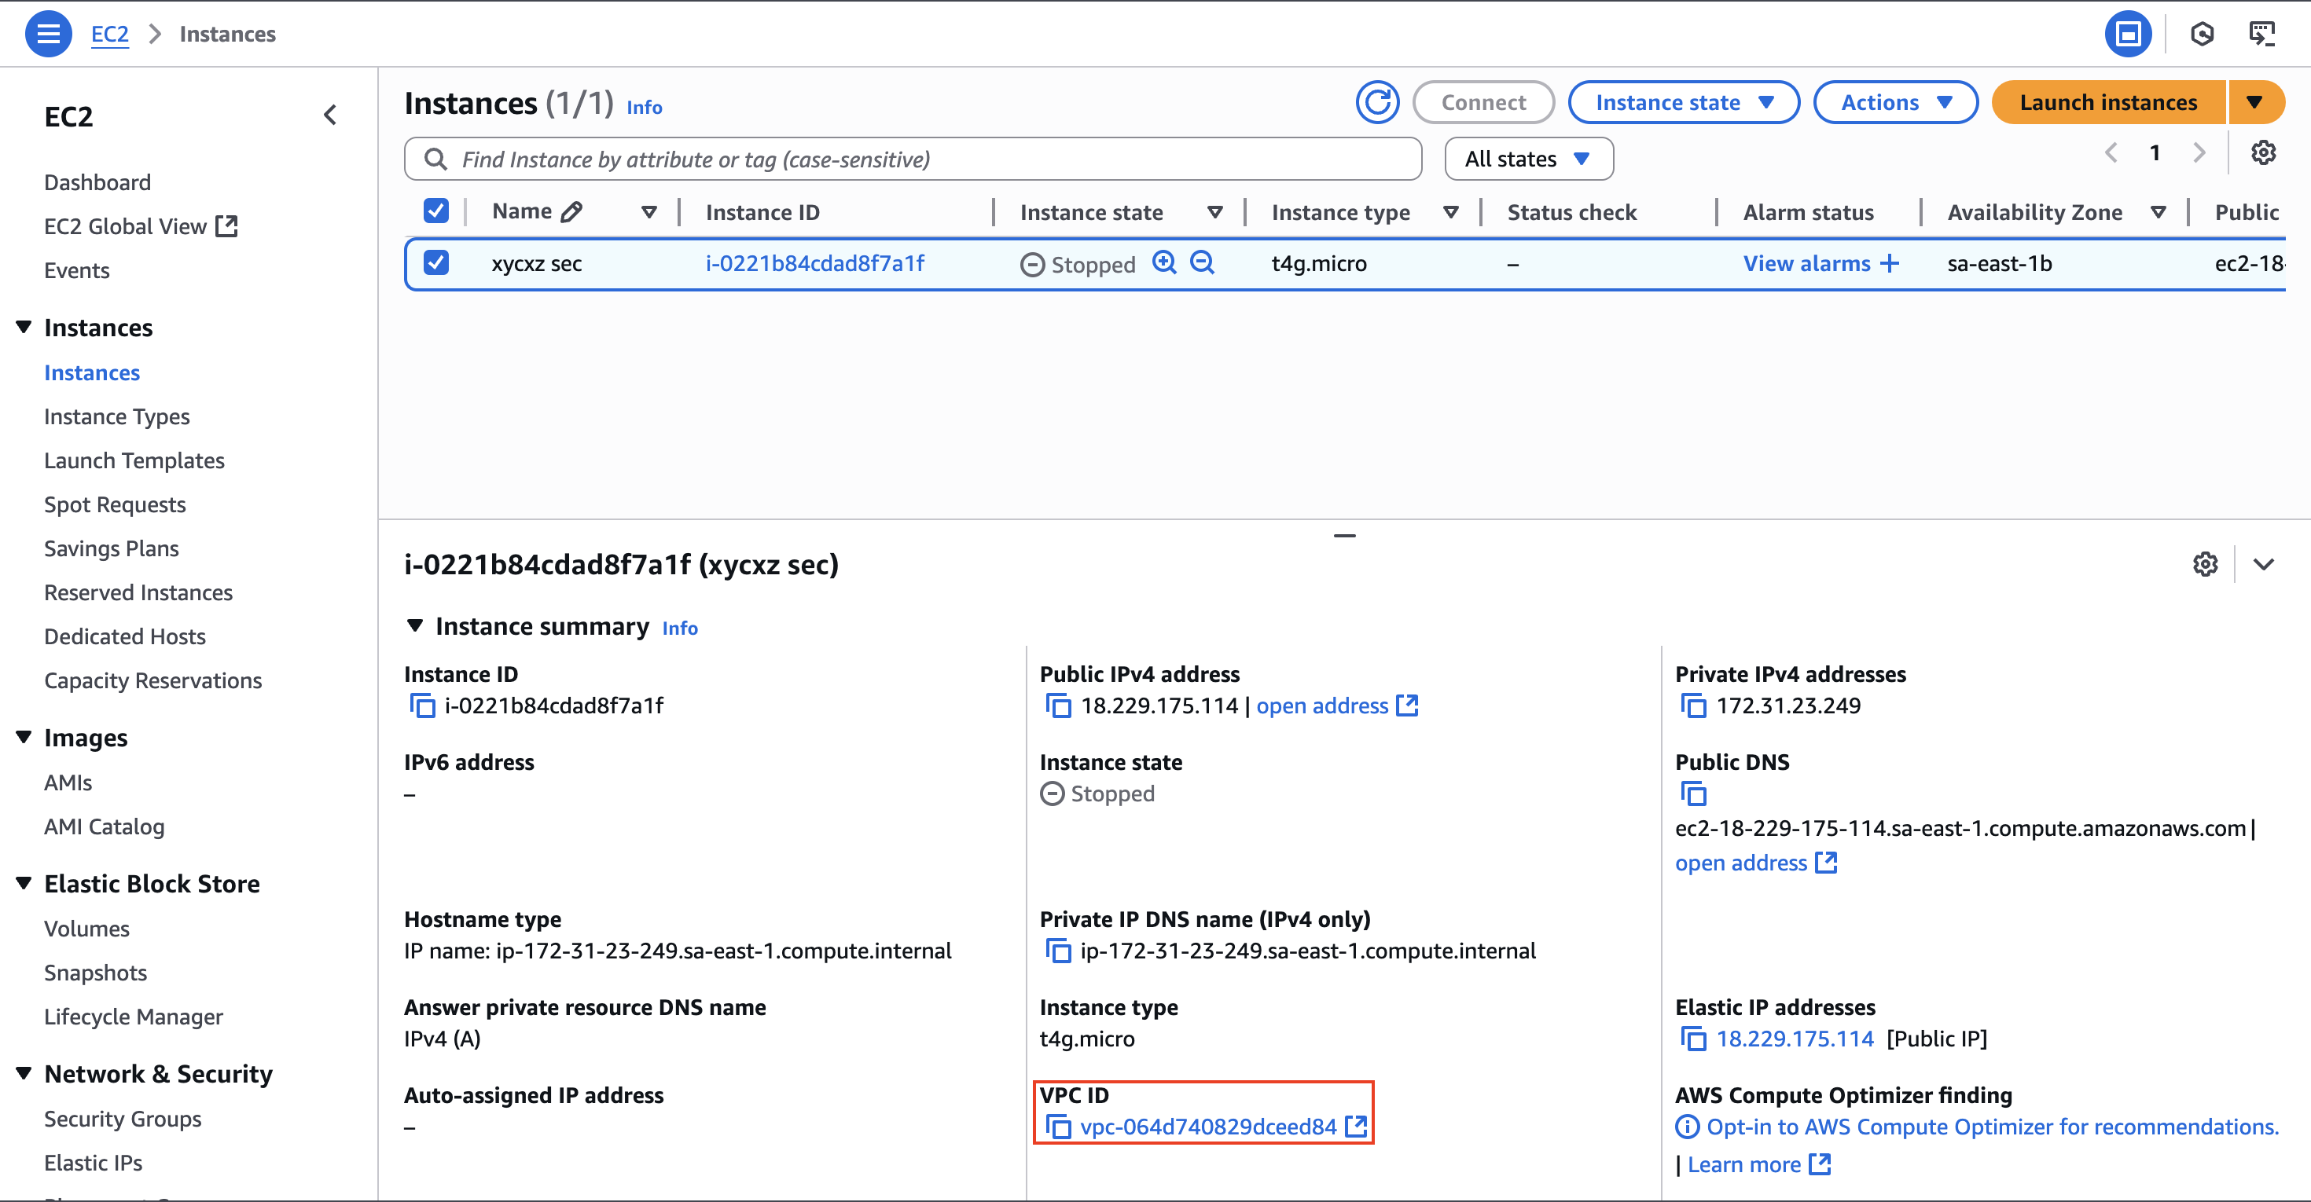The width and height of the screenshot is (2311, 1202).
Task: Copy the VPC ID with copy icon
Action: point(1058,1127)
